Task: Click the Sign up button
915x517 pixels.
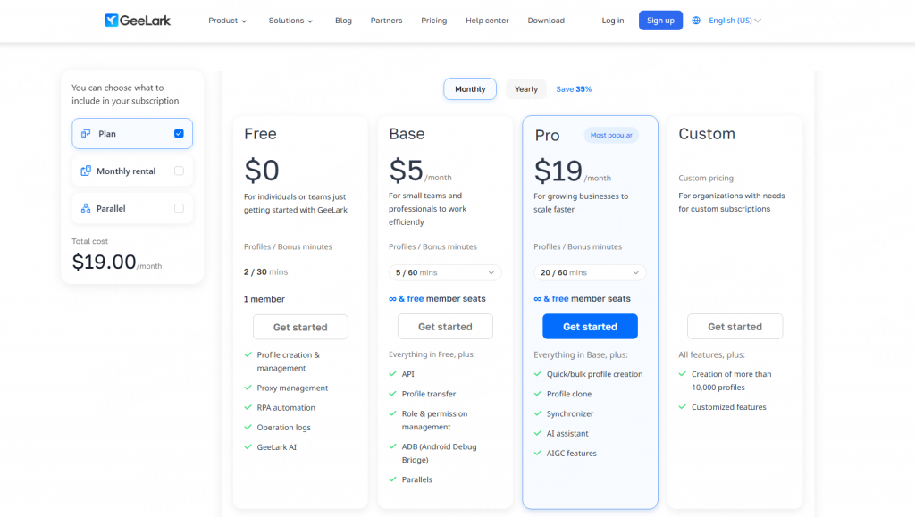Action: tap(660, 21)
